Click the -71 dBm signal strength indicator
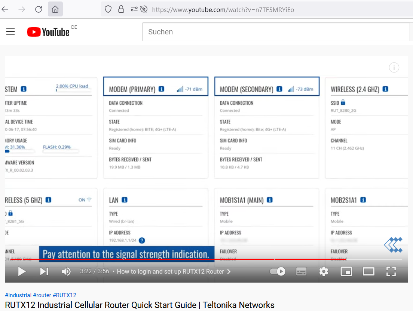413x311 pixels. point(190,89)
